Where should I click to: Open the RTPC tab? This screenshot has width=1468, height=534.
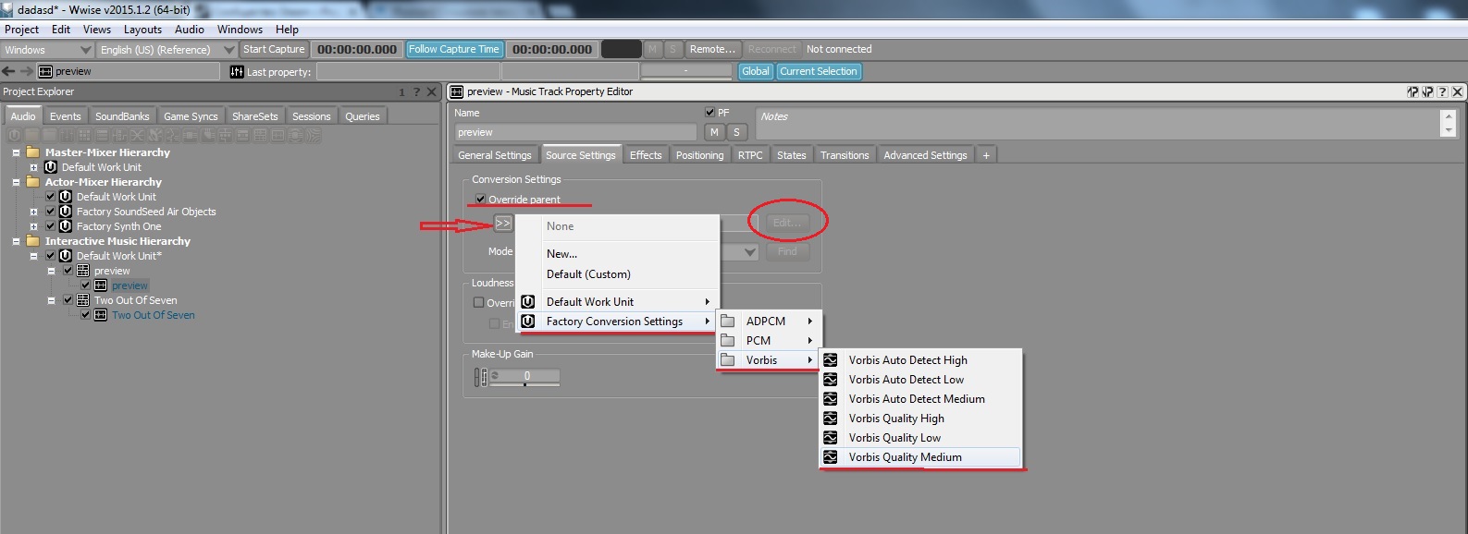click(750, 155)
